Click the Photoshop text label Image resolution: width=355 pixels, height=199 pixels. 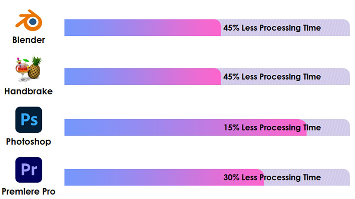pos(28,142)
